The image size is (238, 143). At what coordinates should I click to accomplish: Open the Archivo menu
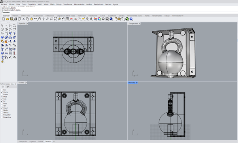pyautogui.click(x=4, y=4)
